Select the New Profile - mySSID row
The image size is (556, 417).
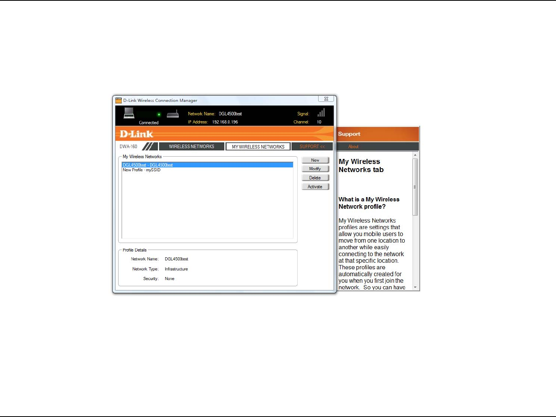pos(207,170)
